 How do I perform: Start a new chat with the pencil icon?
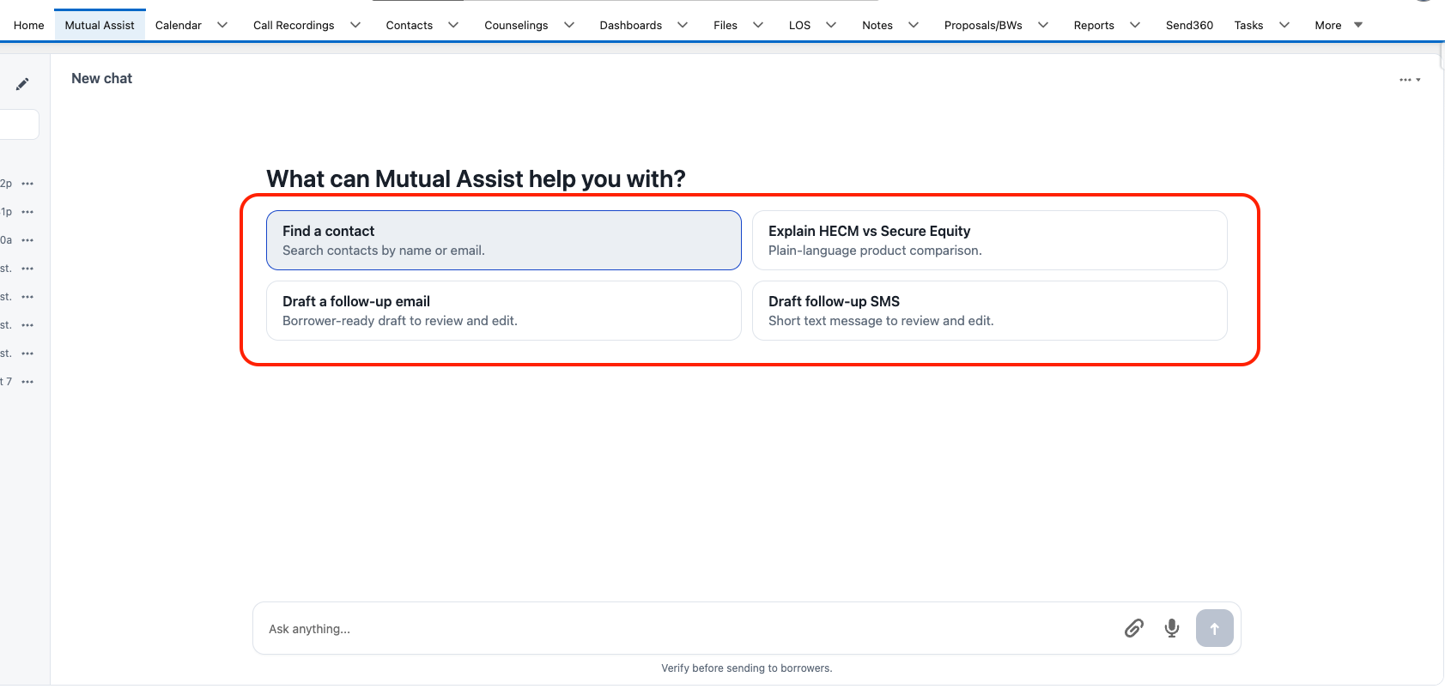pos(22,84)
